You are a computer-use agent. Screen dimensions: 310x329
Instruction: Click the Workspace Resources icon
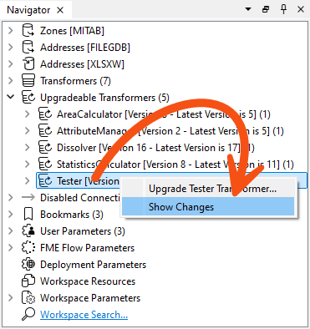[28, 281]
